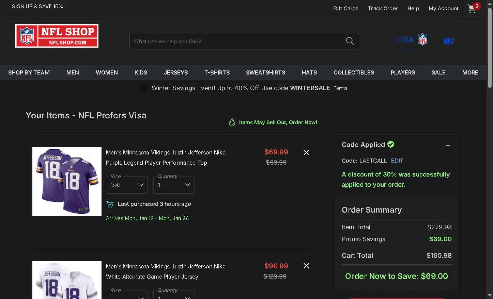Open the More menu

470,72
